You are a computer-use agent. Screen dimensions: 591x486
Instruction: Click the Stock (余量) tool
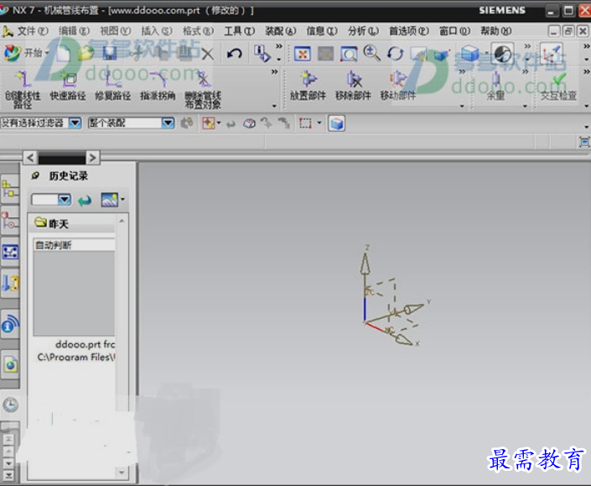(495, 86)
